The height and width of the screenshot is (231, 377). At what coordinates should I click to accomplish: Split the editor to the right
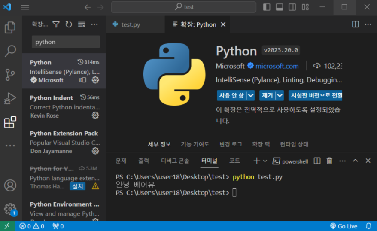(356, 24)
